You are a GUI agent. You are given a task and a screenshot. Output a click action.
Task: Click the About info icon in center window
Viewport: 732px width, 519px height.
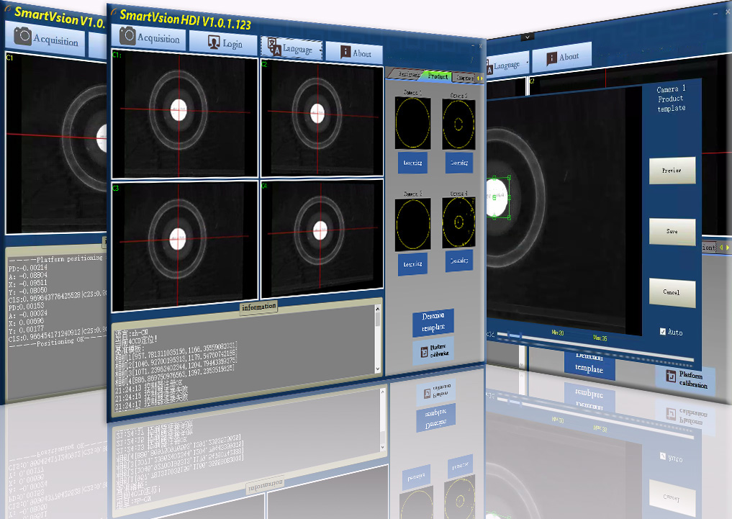point(345,52)
